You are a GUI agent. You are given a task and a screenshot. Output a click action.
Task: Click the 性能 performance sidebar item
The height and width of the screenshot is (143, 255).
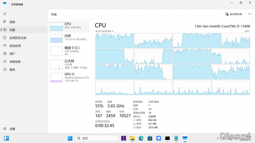[x=12, y=30]
